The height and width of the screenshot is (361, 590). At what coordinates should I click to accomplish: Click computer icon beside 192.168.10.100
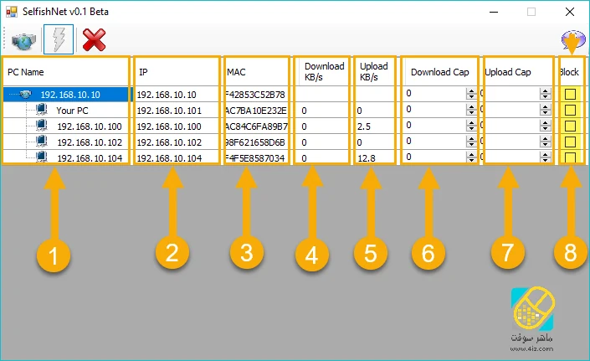(x=42, y=126)
